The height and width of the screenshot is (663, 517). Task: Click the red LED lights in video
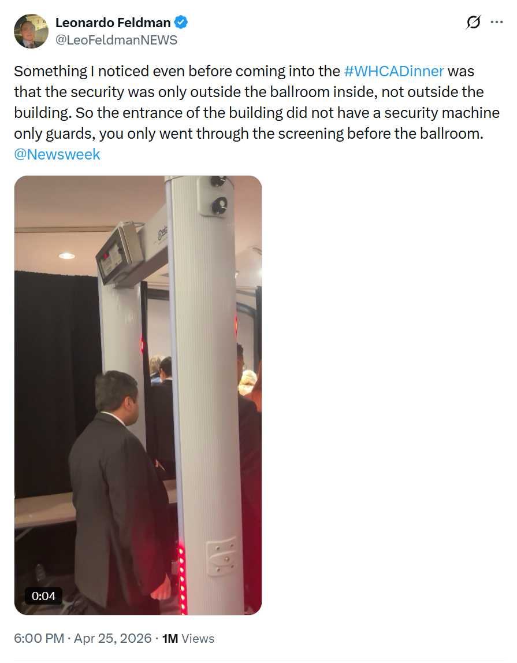coord(183,579)
